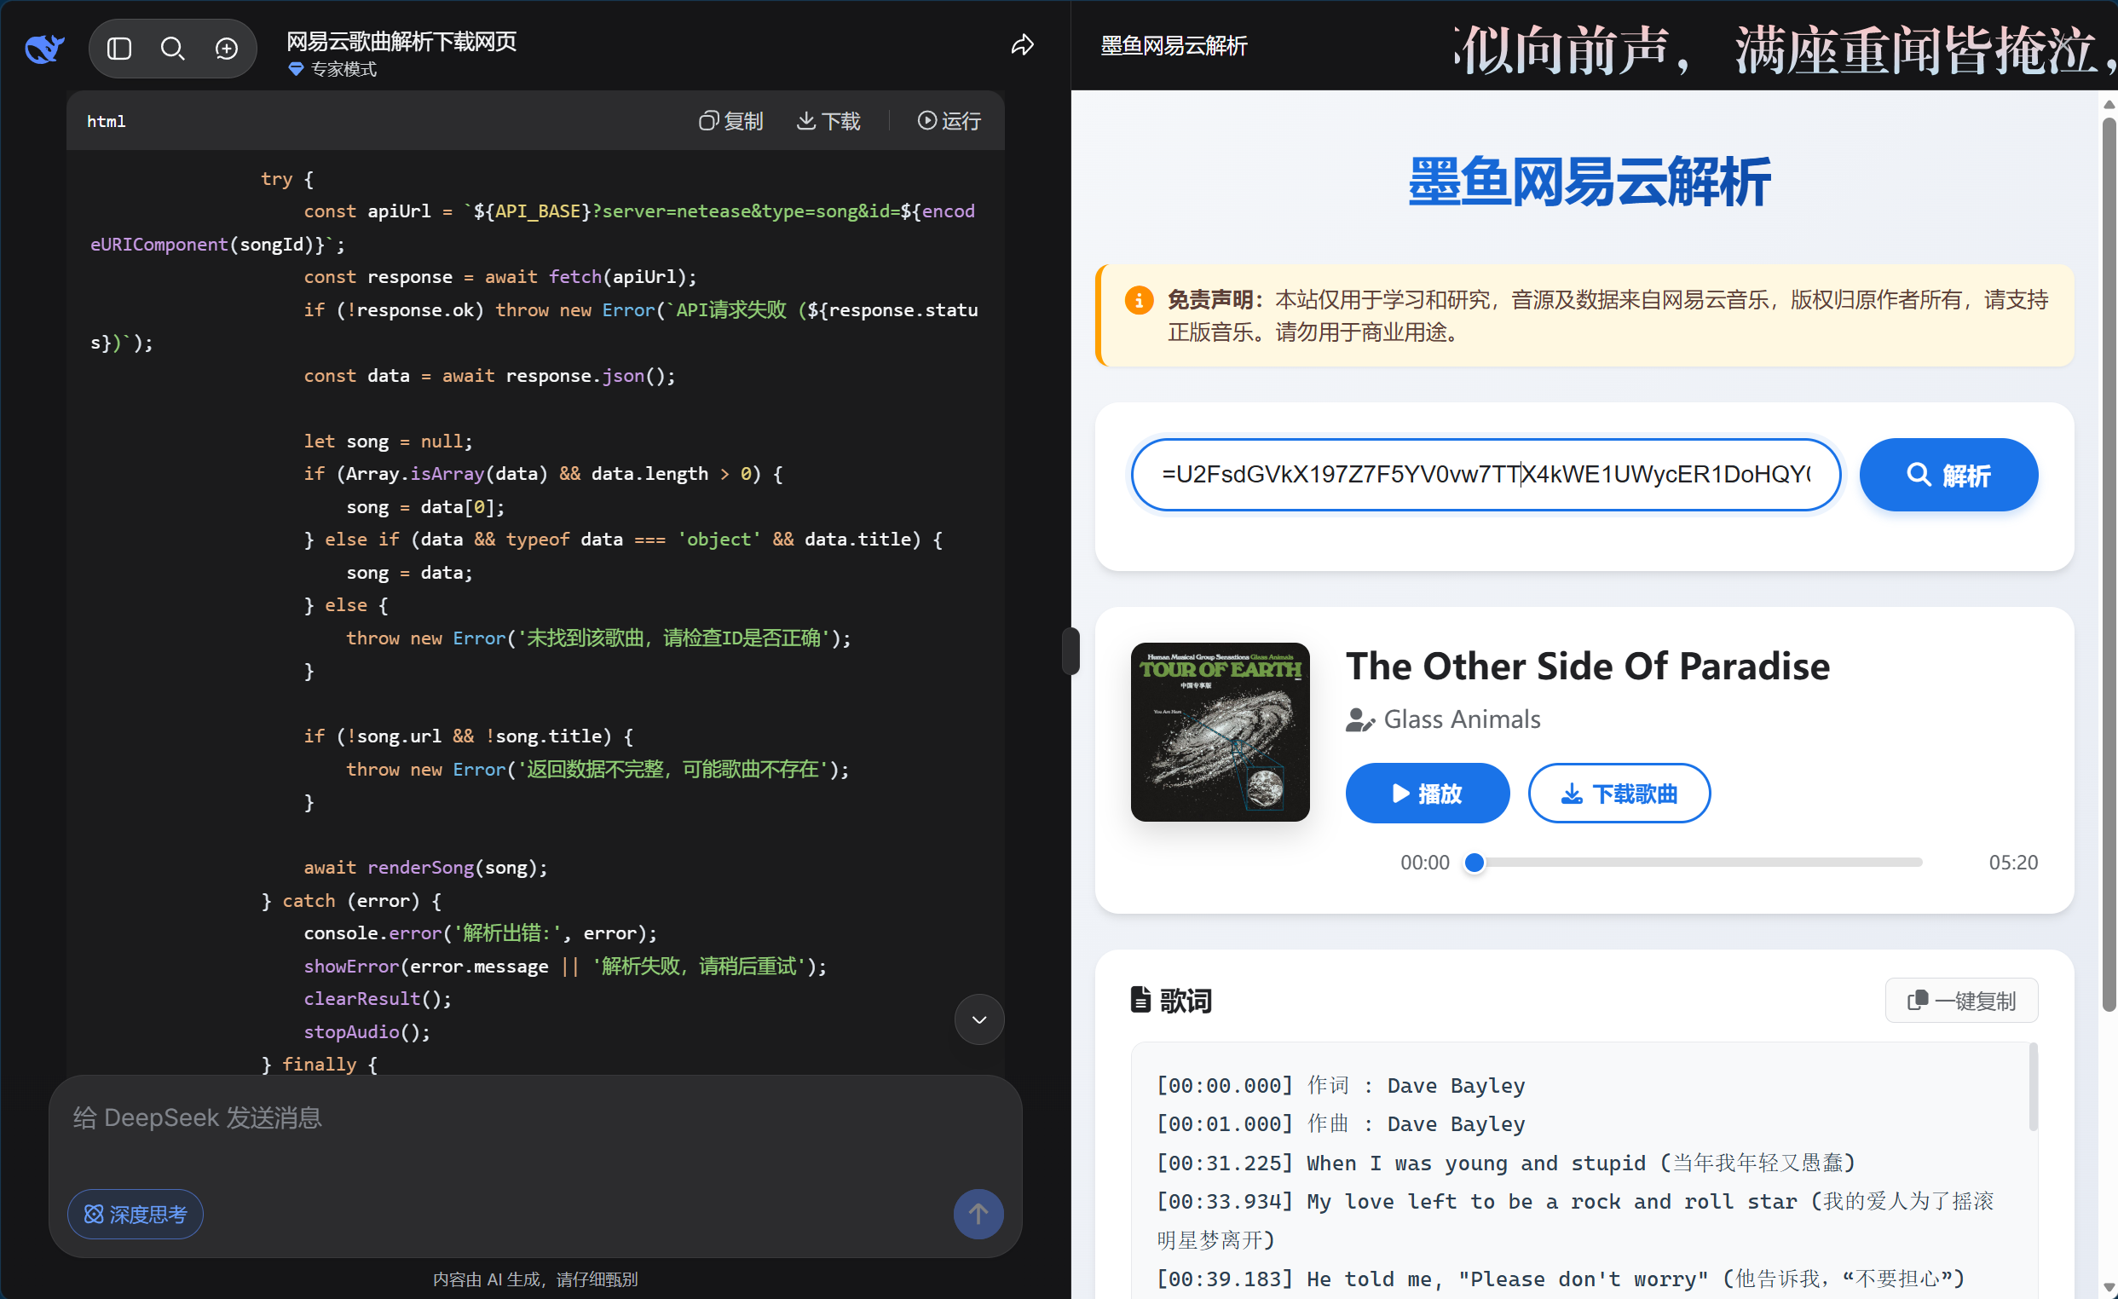Click the info icon in disclaimer banner
The image size is (2118, 1299).
(x=1139, y=300)
